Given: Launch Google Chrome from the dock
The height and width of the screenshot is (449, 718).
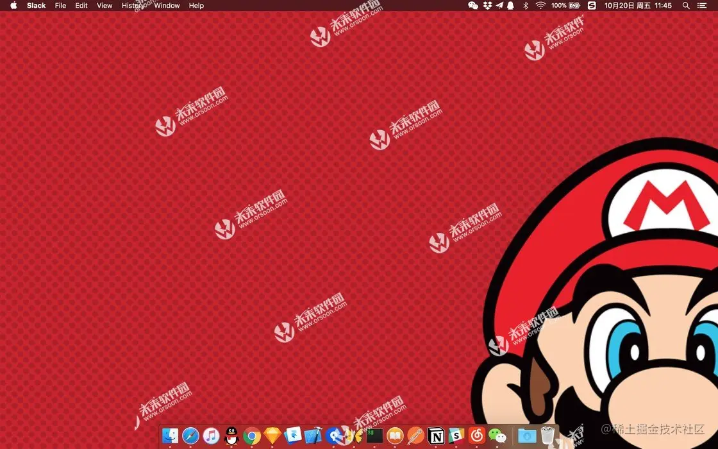Looking at the screenshot, I should 252,436.
